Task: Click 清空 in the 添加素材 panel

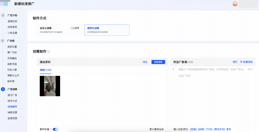Action: [145, 62]
